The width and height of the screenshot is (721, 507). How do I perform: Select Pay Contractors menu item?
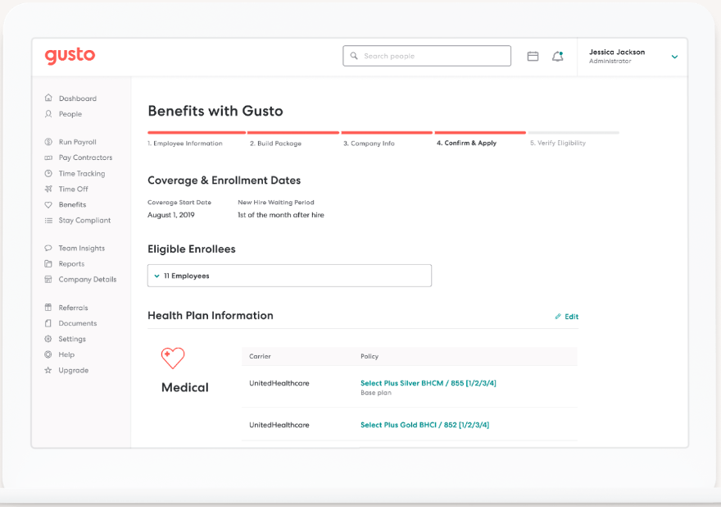pos(85,158)
